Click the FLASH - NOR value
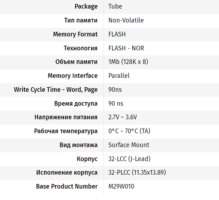This screenshot has height=200, width=219. click(126, 48)
